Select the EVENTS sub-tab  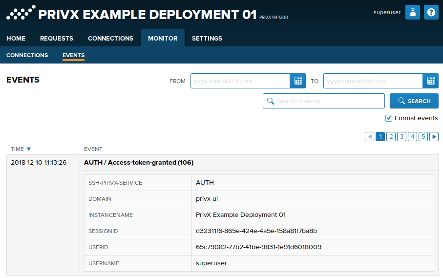[x=73, y=55]
